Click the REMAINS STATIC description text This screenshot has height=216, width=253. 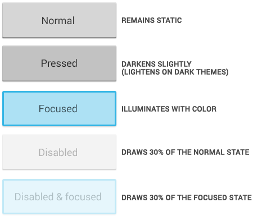click(152, 20)
